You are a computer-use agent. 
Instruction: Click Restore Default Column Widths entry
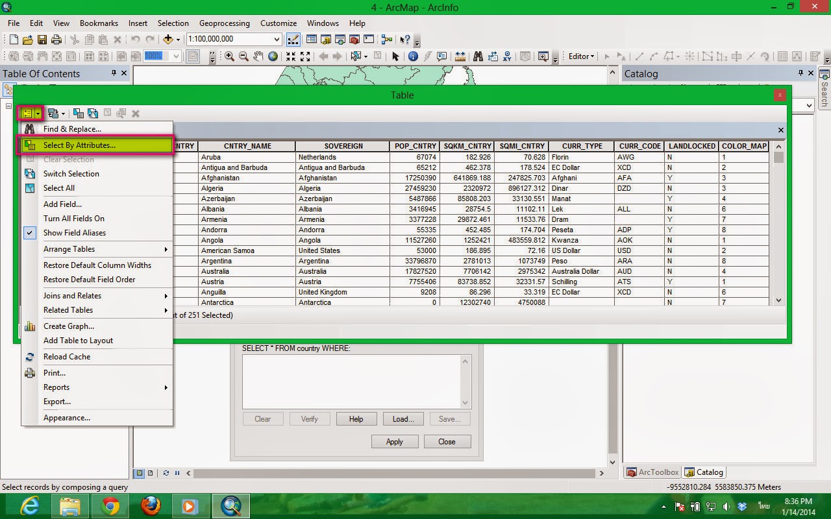[97, 265]
